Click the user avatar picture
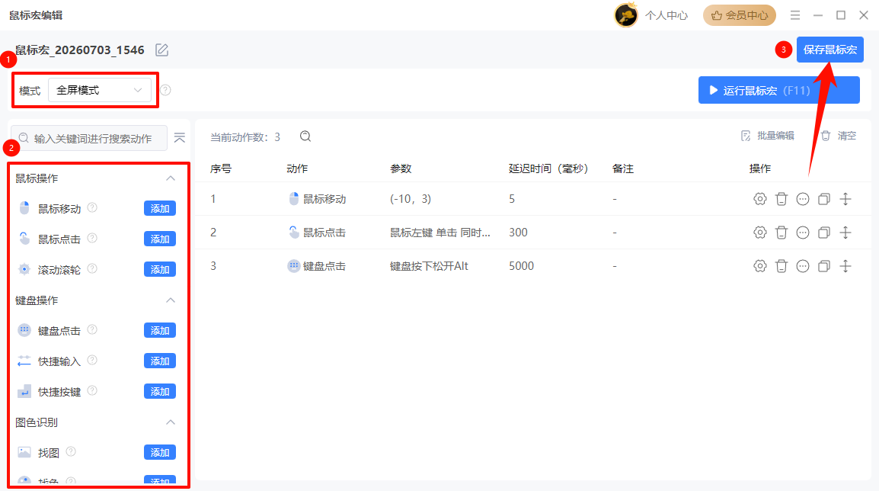Screen dimensions: 879x491 (x=625, y=15)
